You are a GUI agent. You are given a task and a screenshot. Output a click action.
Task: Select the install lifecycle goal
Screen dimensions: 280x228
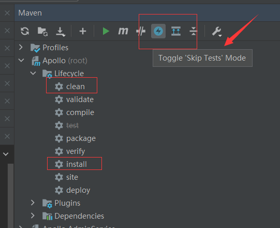tap(77, 164)
